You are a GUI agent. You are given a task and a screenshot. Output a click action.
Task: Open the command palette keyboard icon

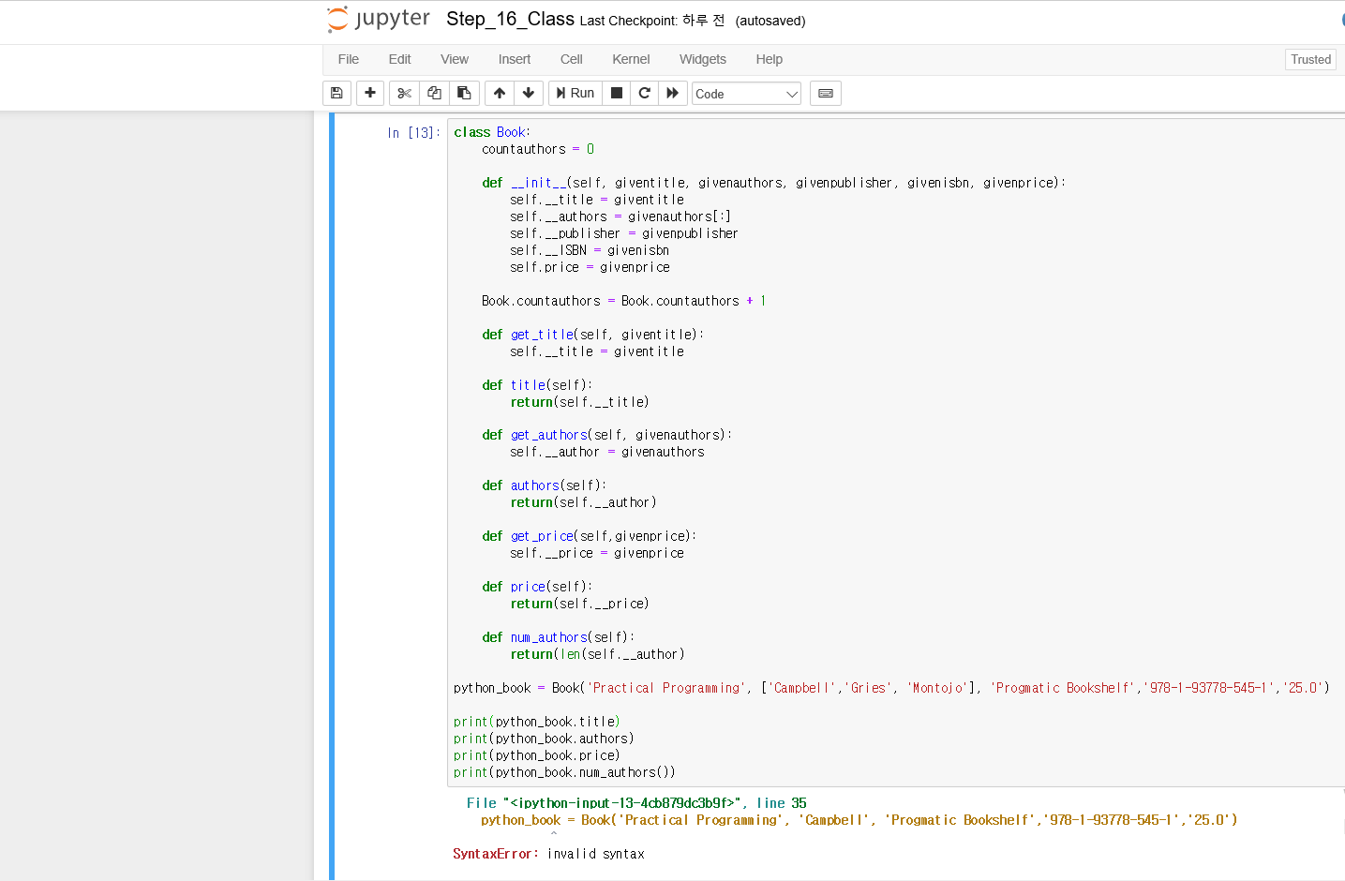click(826, 93)
